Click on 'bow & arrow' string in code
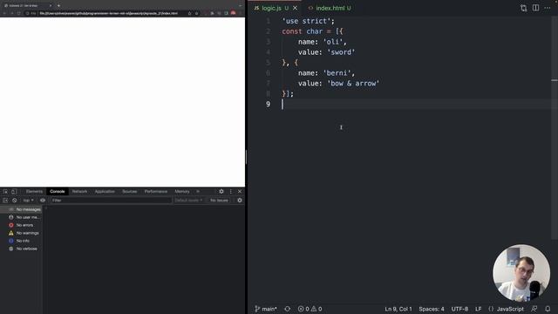 (x=353, y=84)
